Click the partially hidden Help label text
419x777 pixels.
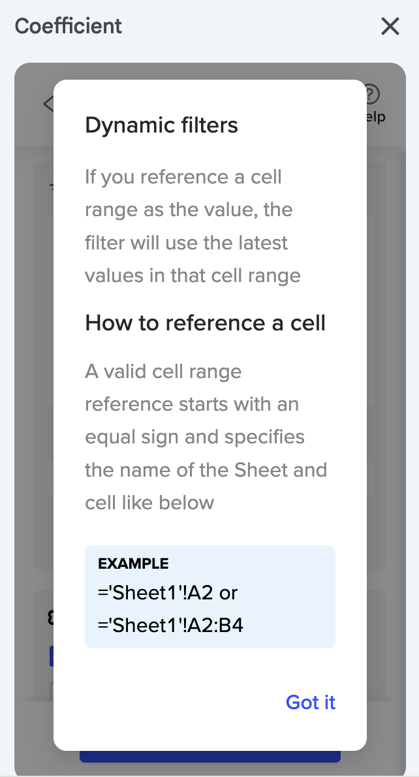[x=376, y=118]
